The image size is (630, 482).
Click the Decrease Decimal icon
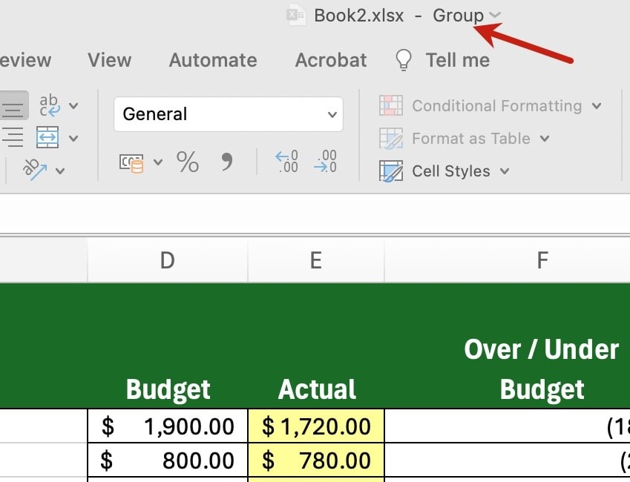325,162
